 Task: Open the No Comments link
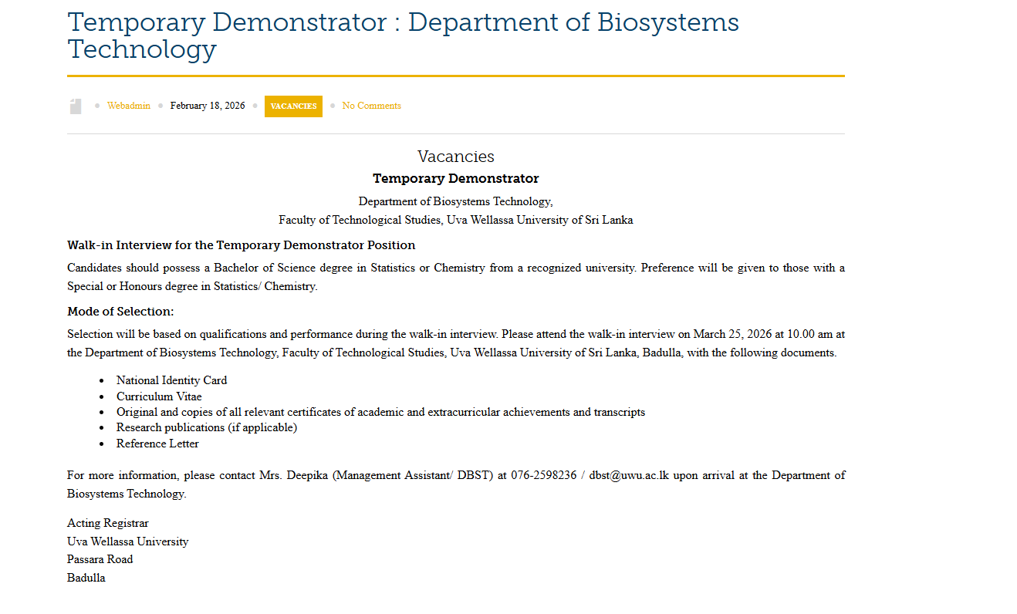click(371, 106)
